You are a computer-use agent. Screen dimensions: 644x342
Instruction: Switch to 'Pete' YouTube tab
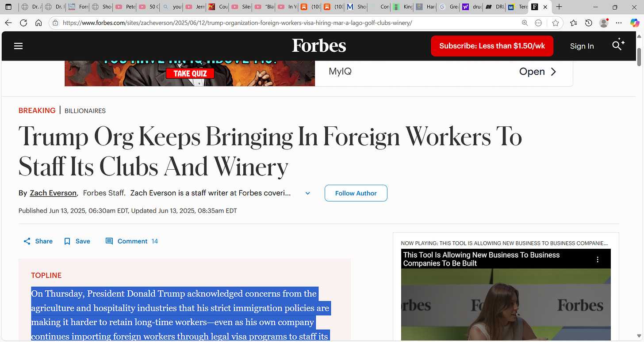coord(125,7)
